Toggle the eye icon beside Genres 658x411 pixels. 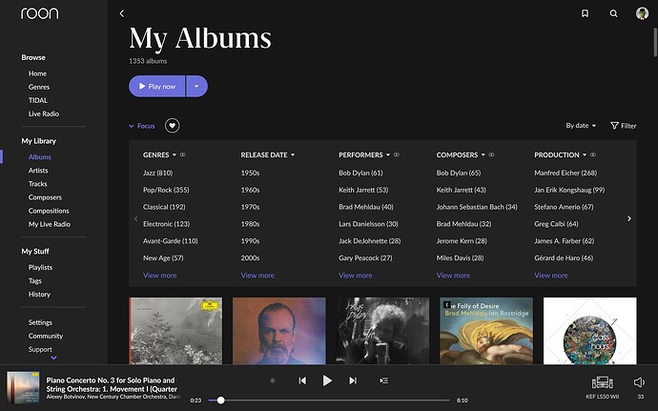[182, 154]
